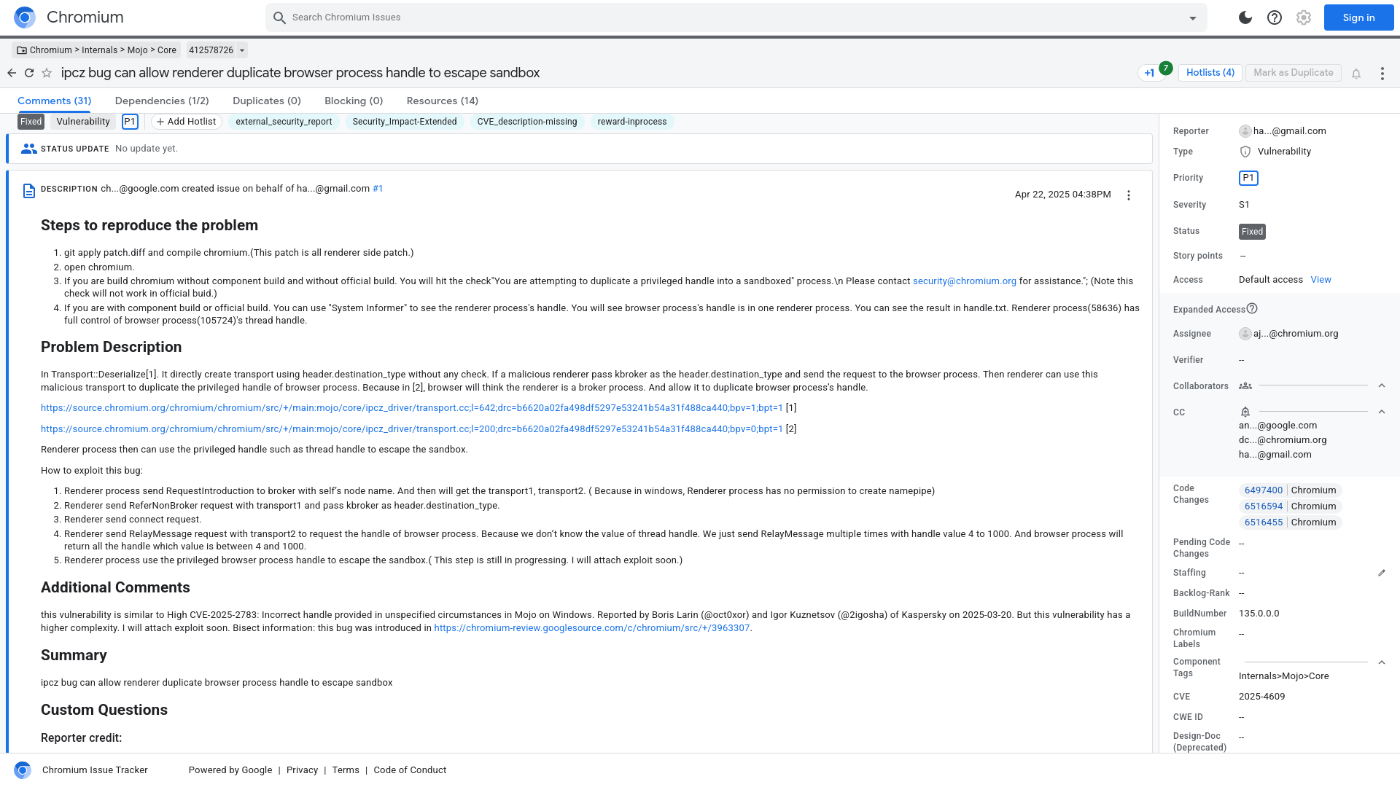The height and width of the screenshot is (787, 1400).
Task: Click Fixed status badge in sidebar
Action: pos(1252,232)
